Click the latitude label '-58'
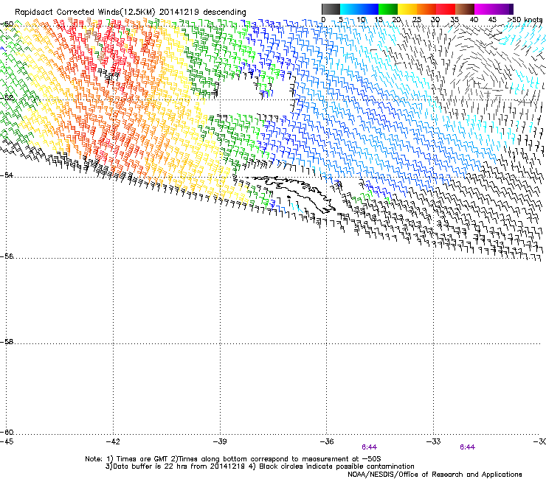The height and width of the screenshot is (479, 546). point(7,342)
